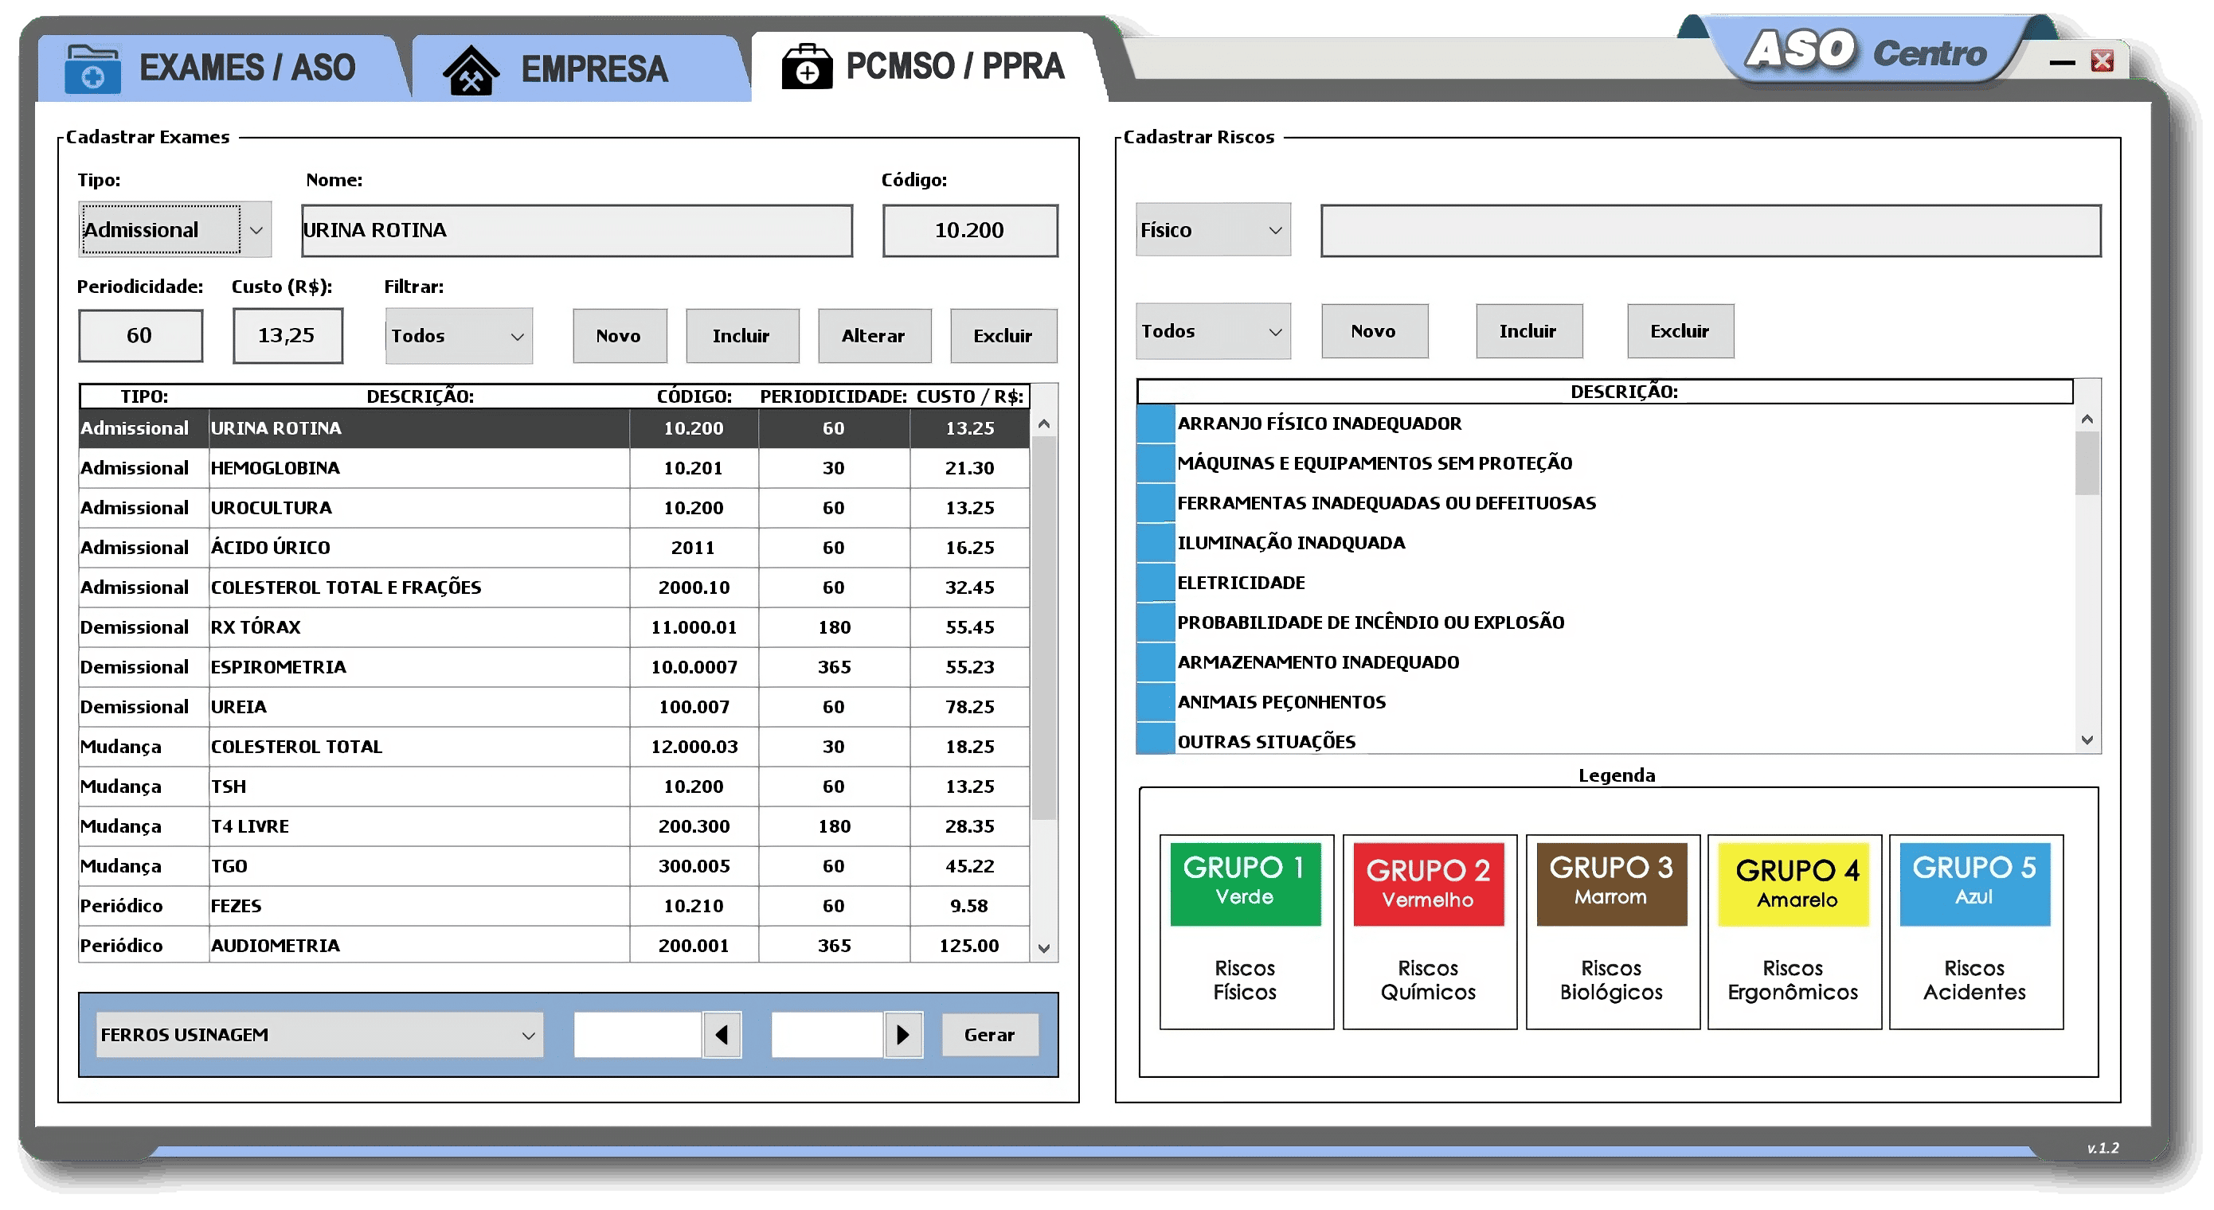The height and width of the screenshot is (1210, 2214).
Task: Click GRUPO 2 Vermelho legend swatch
Action: (x=1428, y=884)
